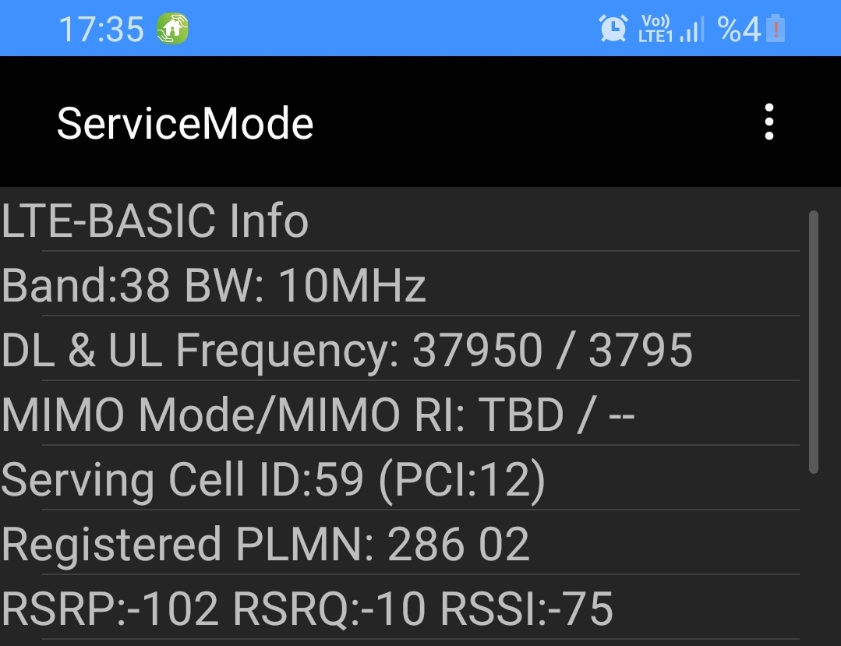
Task: Tap the VoLTE LTE1 indicator icon
Action: coord(655,28)
